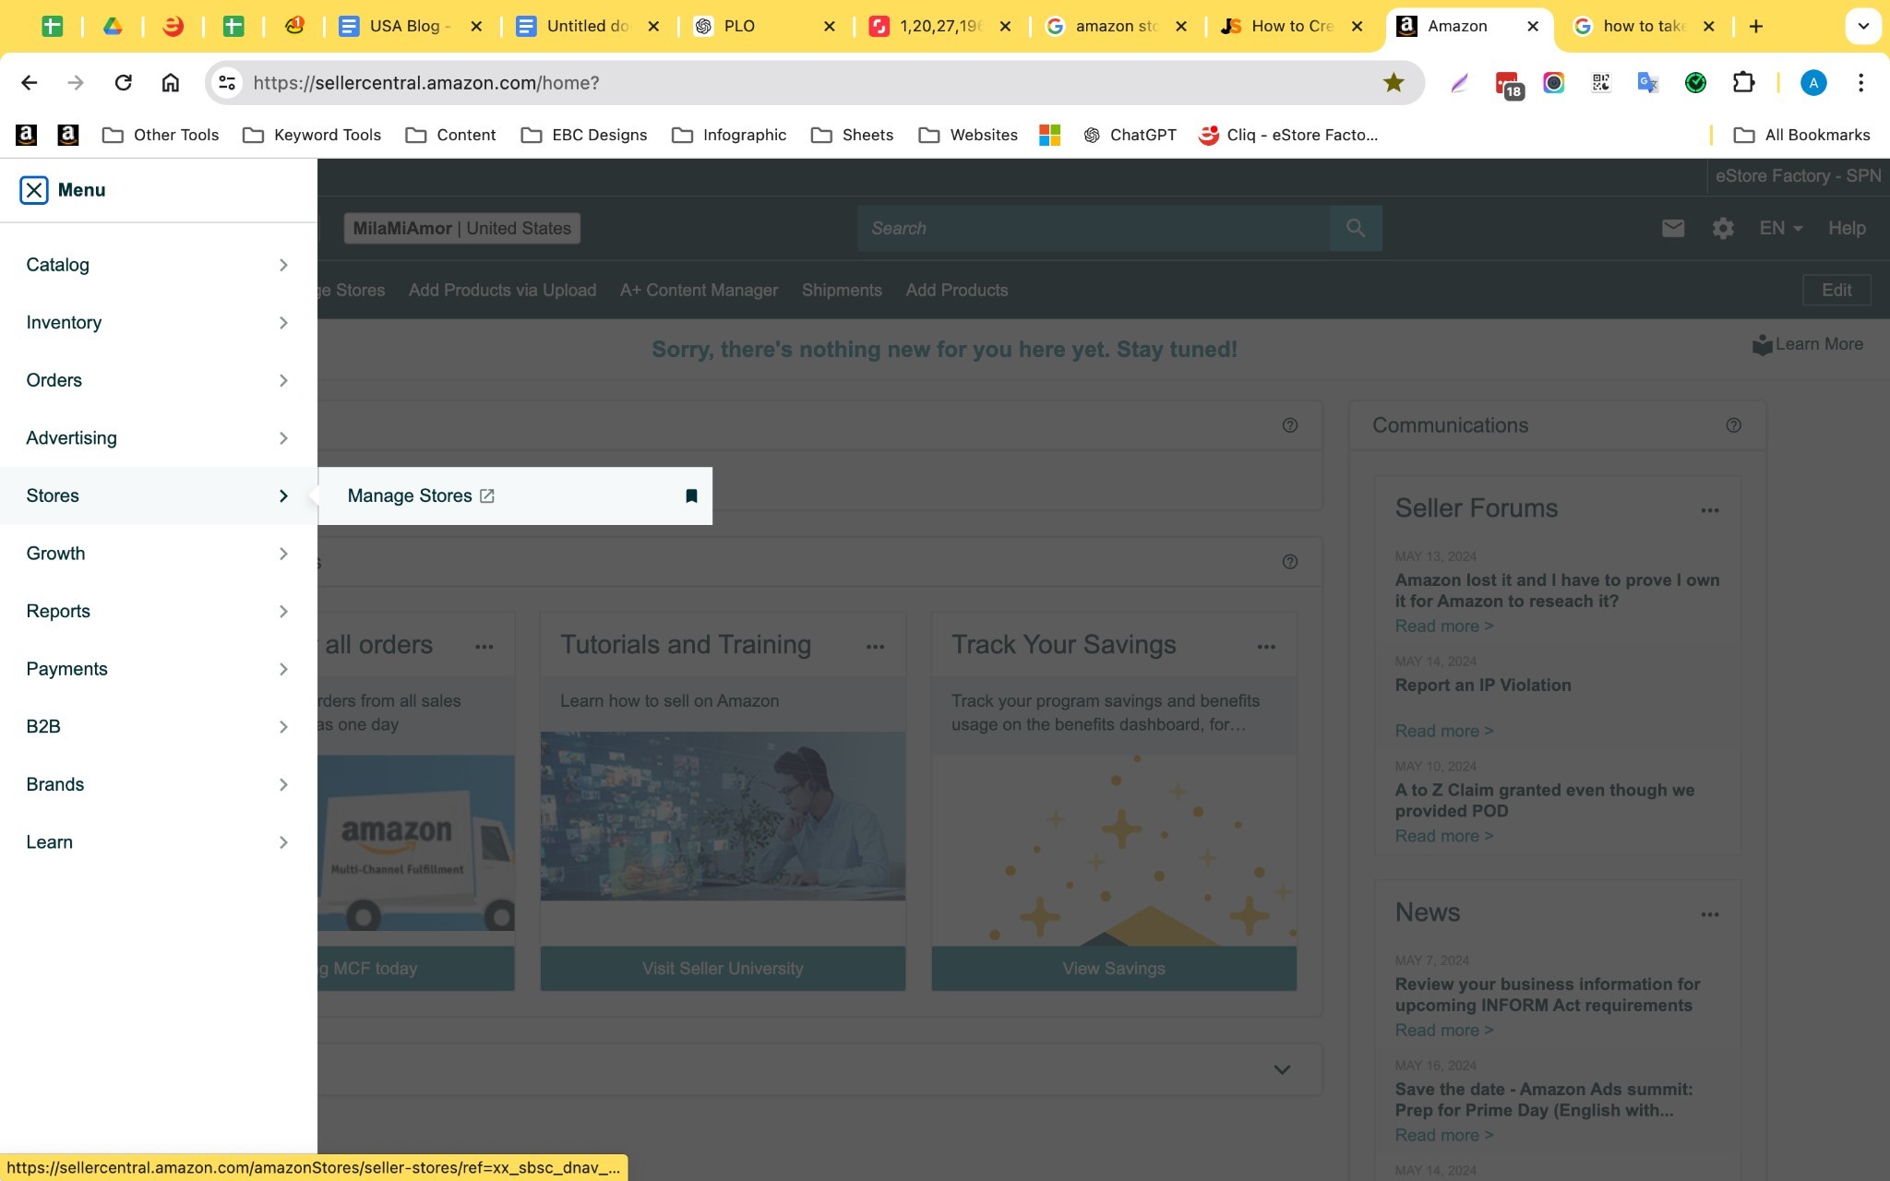Open Chrome three-dot menu
This screenshot has height=1181, width=1890.
point(1860,83)
